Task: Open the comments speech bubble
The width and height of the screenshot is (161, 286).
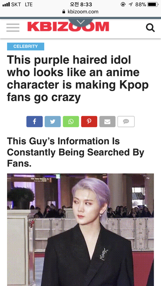Action: [x=126, y=122]
